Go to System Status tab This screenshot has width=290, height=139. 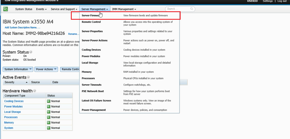(x=24, y=9)
